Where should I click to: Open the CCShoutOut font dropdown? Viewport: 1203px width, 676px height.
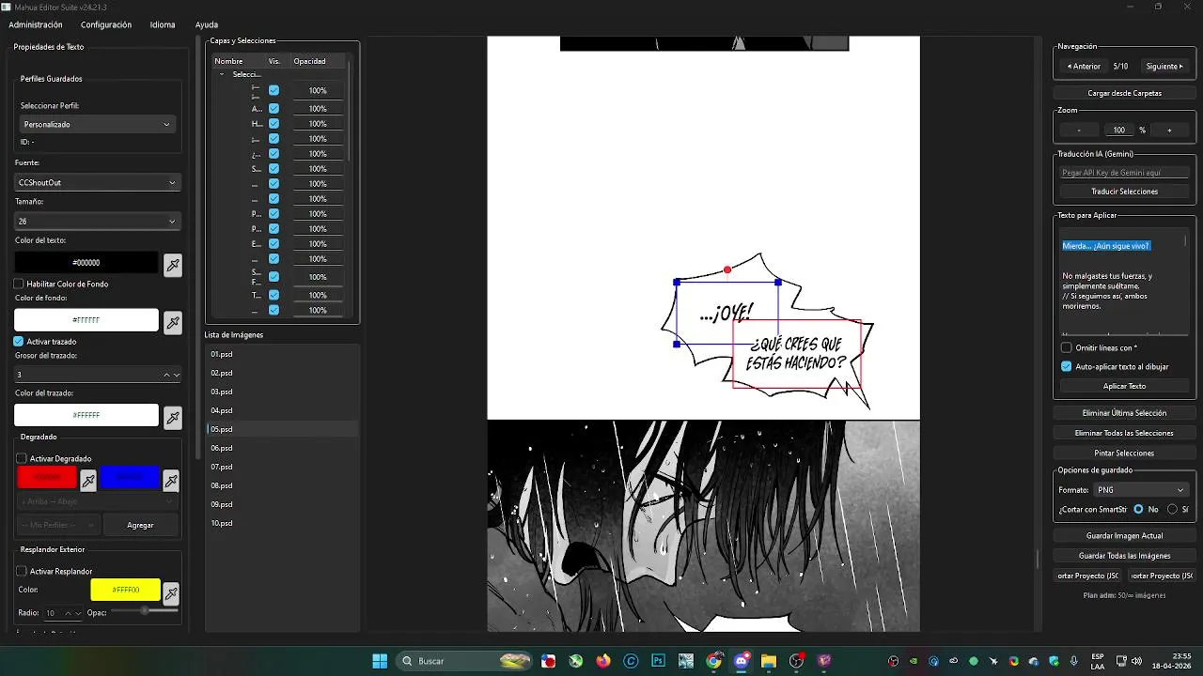[x=97, y=182]
